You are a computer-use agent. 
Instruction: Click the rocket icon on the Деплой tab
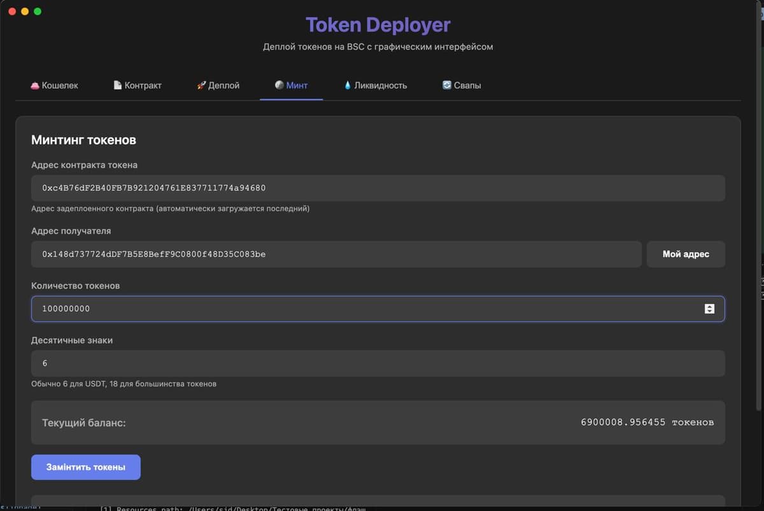(x=199, y=85)
